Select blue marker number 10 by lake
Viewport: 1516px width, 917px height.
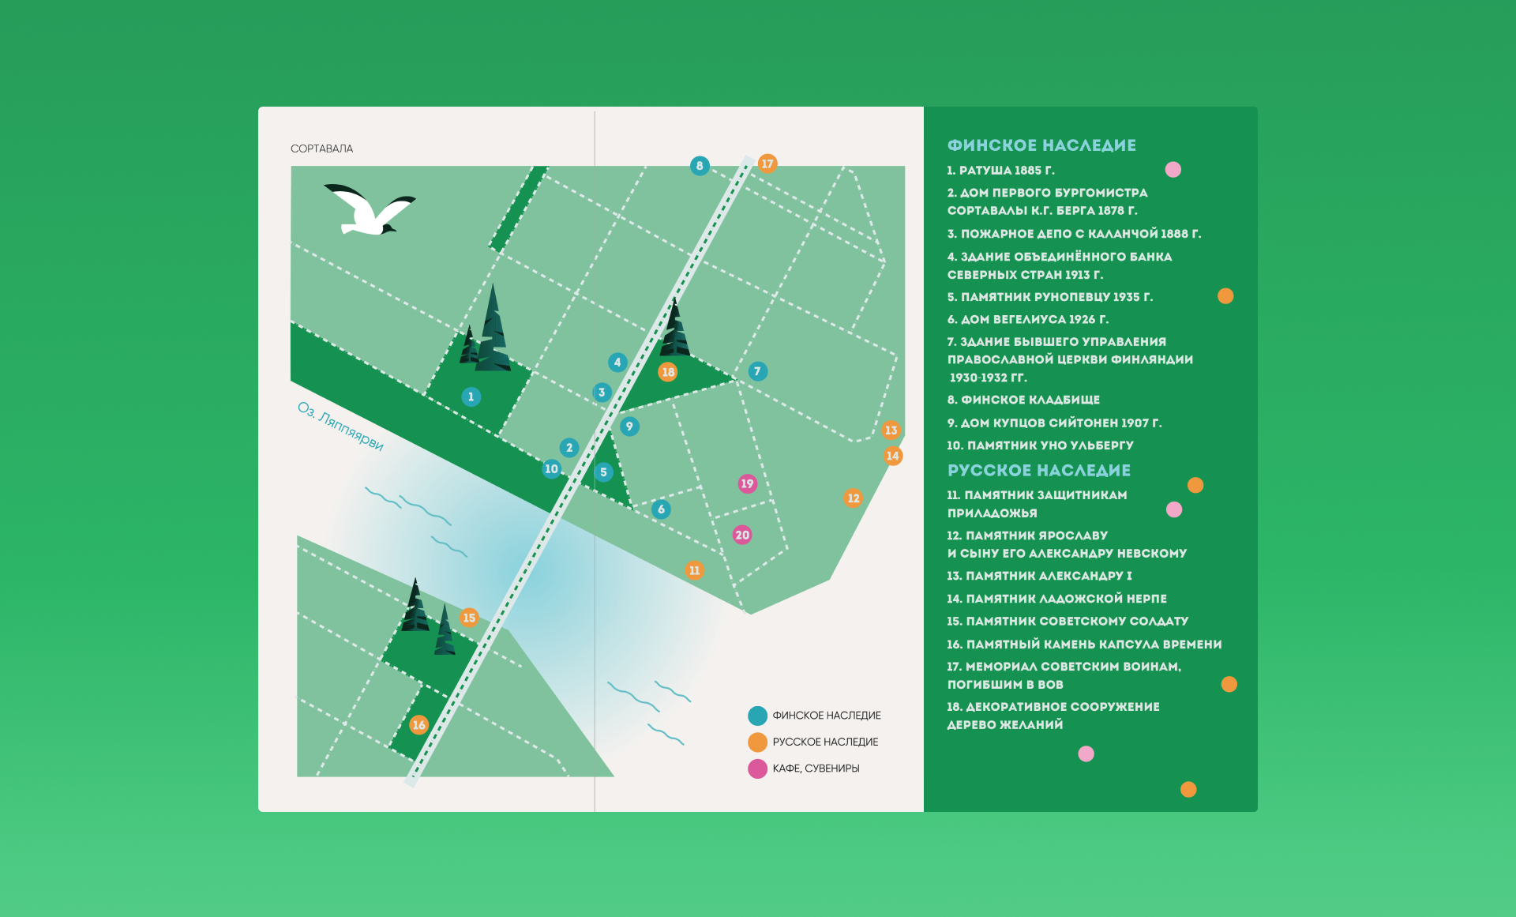click(x=551, y=469)
